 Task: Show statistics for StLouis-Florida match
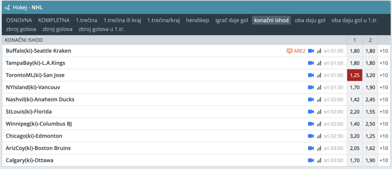point(319,111)
